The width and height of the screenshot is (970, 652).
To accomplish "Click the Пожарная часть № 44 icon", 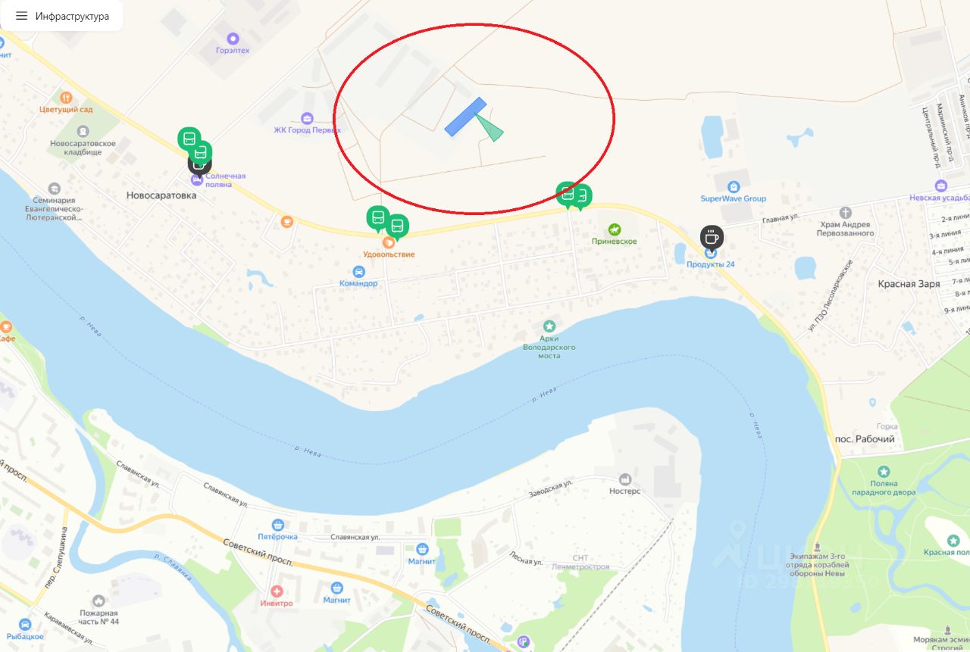I will coord(99,601).
